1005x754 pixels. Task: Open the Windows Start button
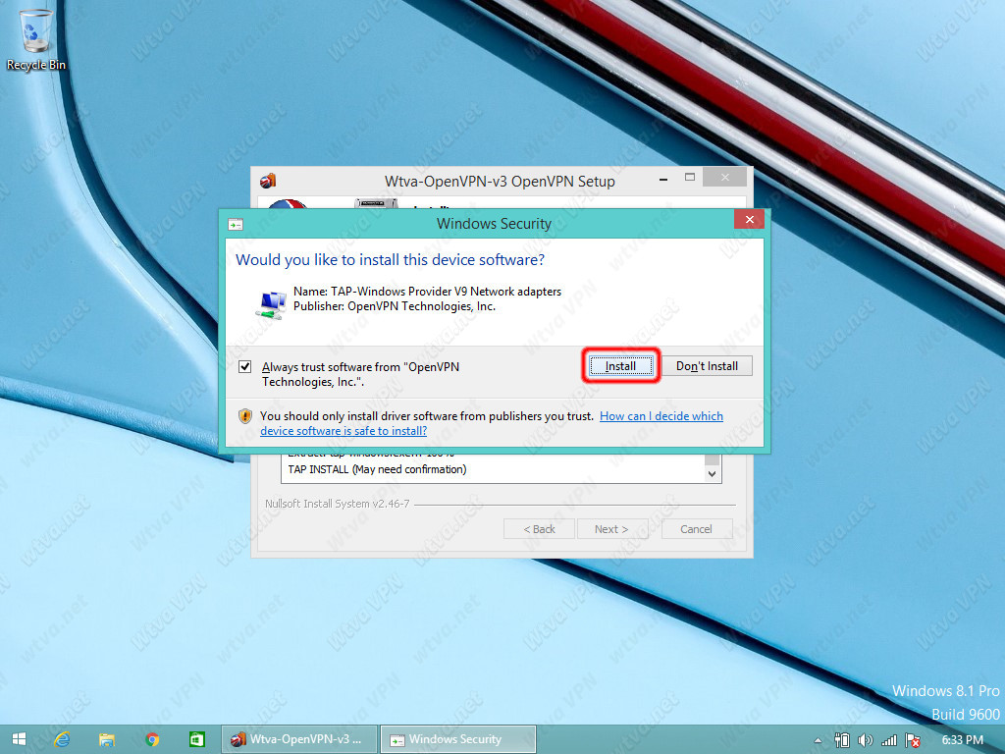pyautogui.click(x=19, y=739)
